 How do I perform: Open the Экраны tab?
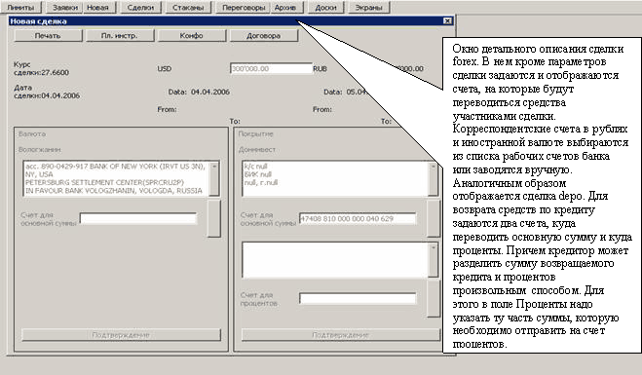pyautogui.click(x=368, y=8)
